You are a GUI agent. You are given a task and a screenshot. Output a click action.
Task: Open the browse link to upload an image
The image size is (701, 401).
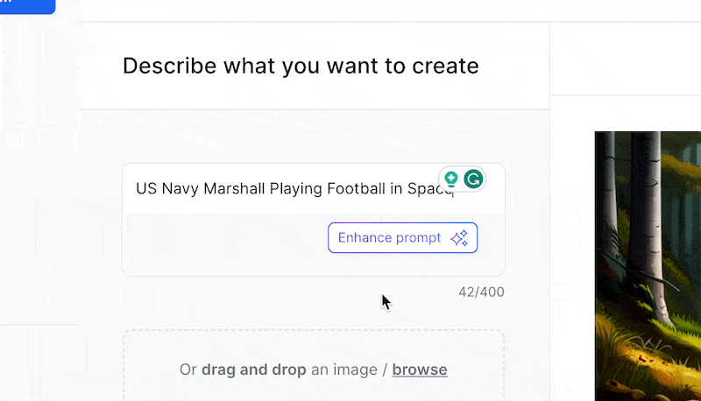tap(419, 369)
